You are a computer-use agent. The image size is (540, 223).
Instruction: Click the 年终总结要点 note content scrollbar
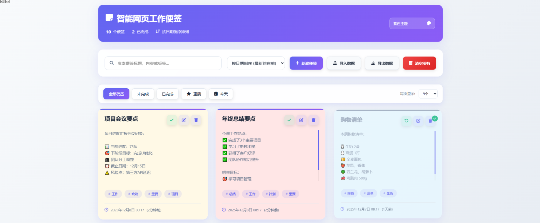[318, 150]
